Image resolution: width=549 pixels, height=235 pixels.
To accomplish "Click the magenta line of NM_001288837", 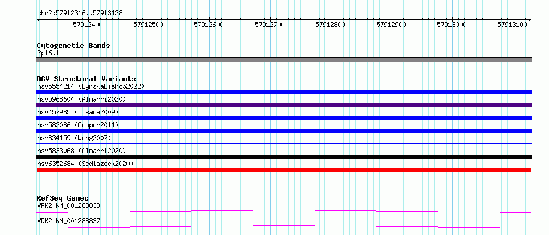I will coord(284,226).
